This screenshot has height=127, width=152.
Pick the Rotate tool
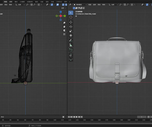(71, 26)
